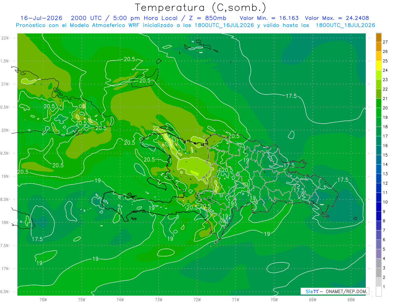
Task: Click the brown top segment of color bar
Action: point(379,37)
